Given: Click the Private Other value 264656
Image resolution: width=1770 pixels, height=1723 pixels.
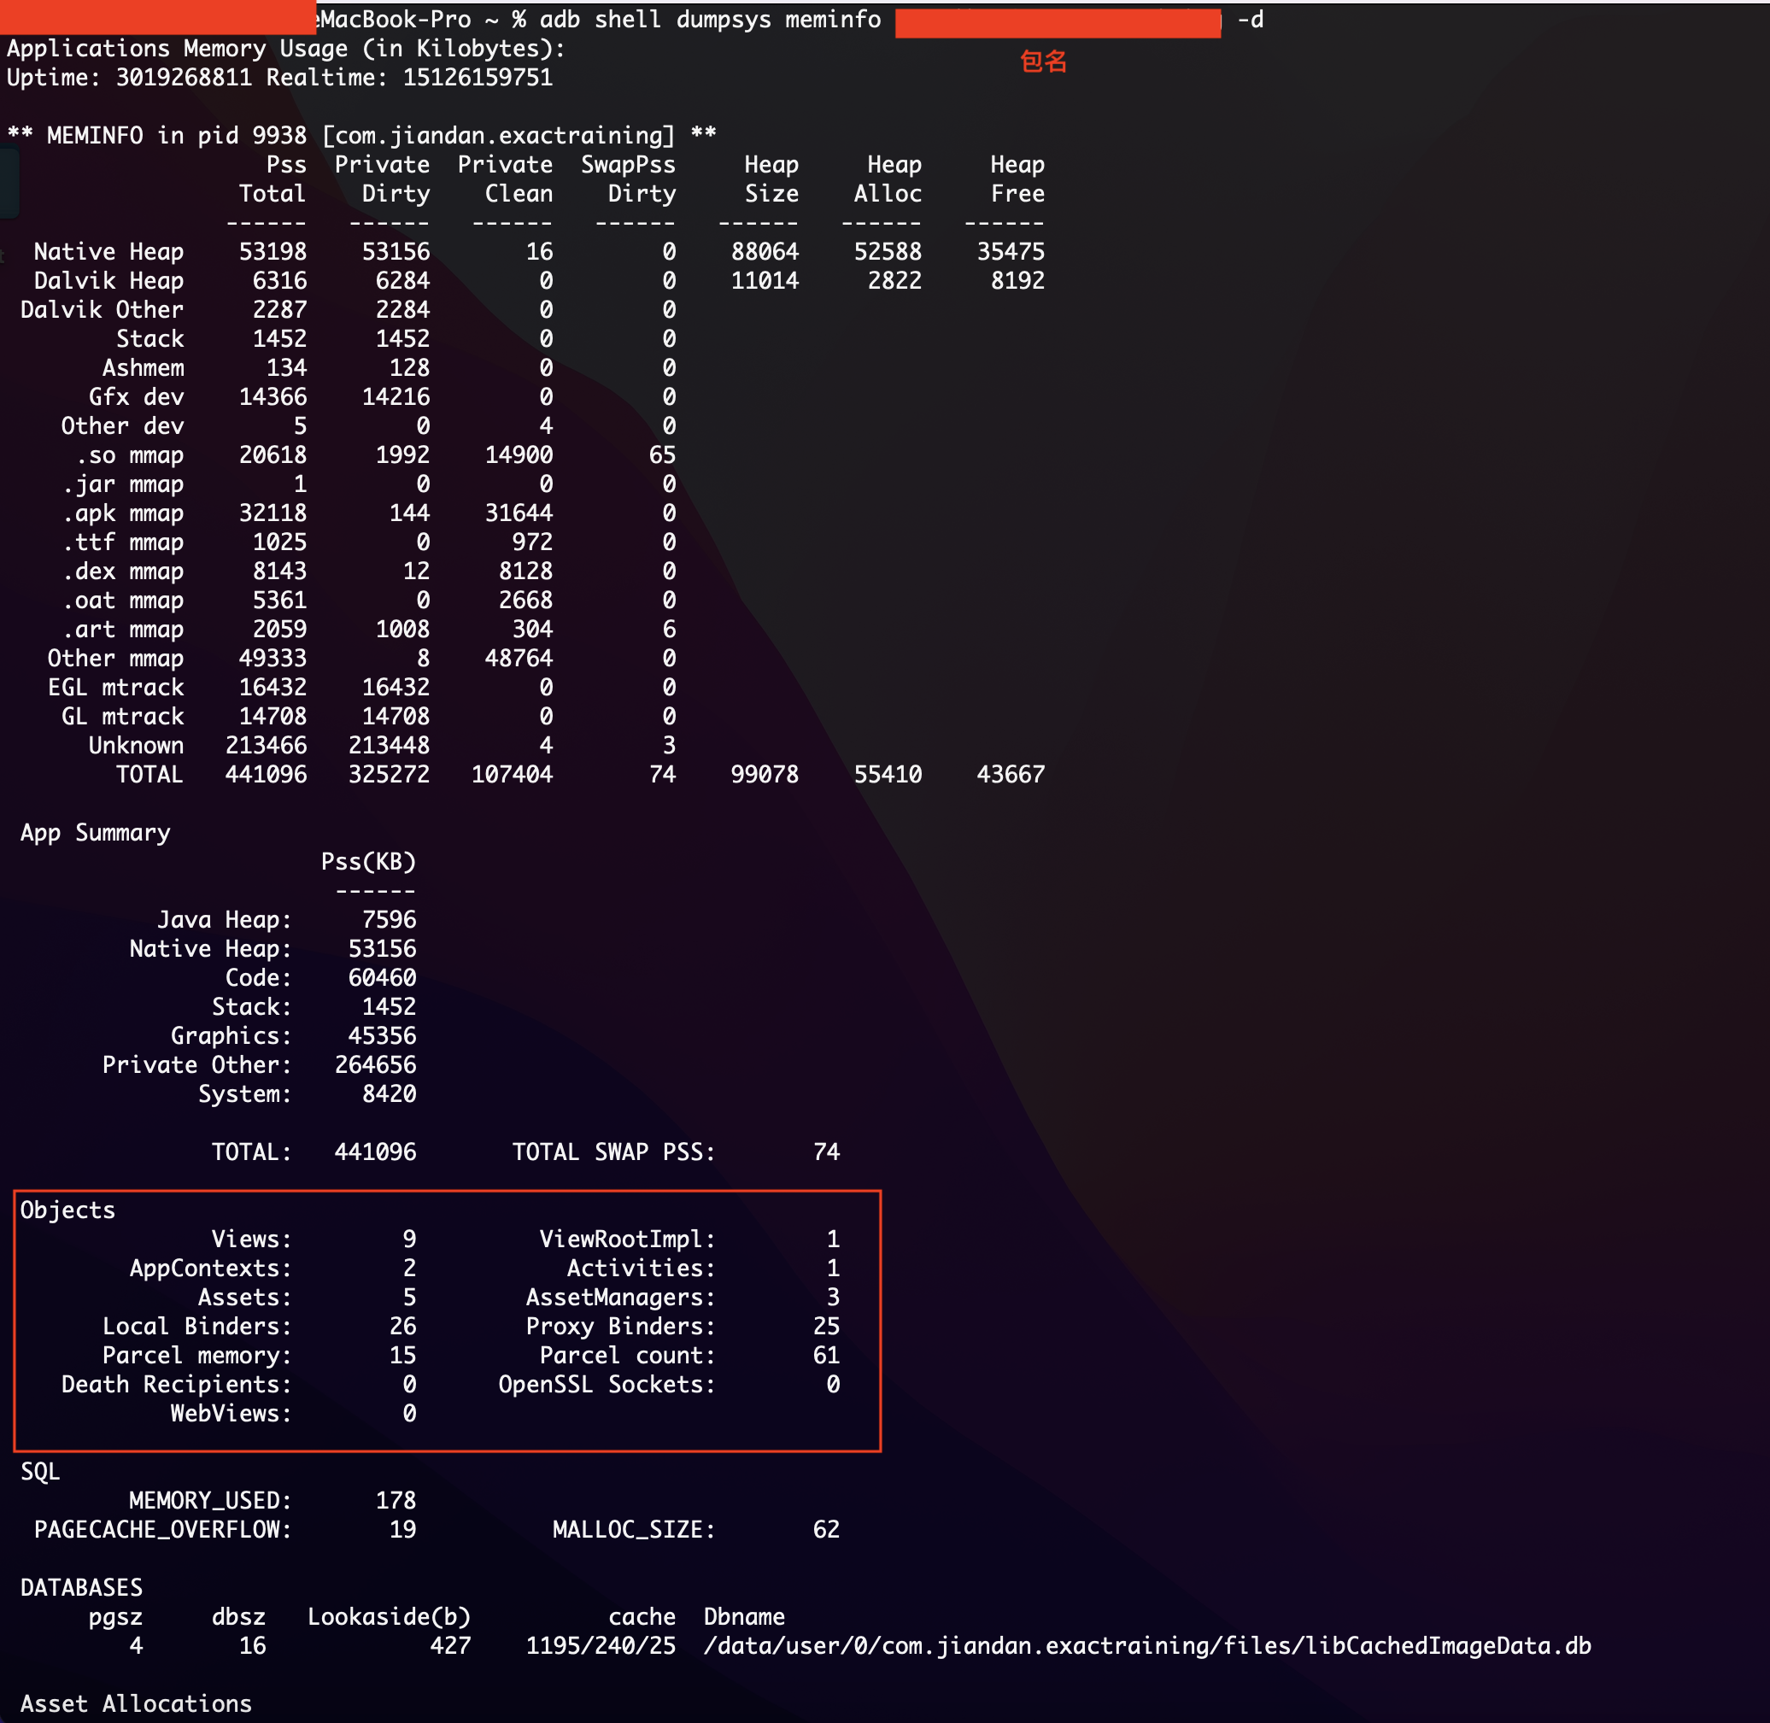Looking at the screenshot, I should 376,1065.
